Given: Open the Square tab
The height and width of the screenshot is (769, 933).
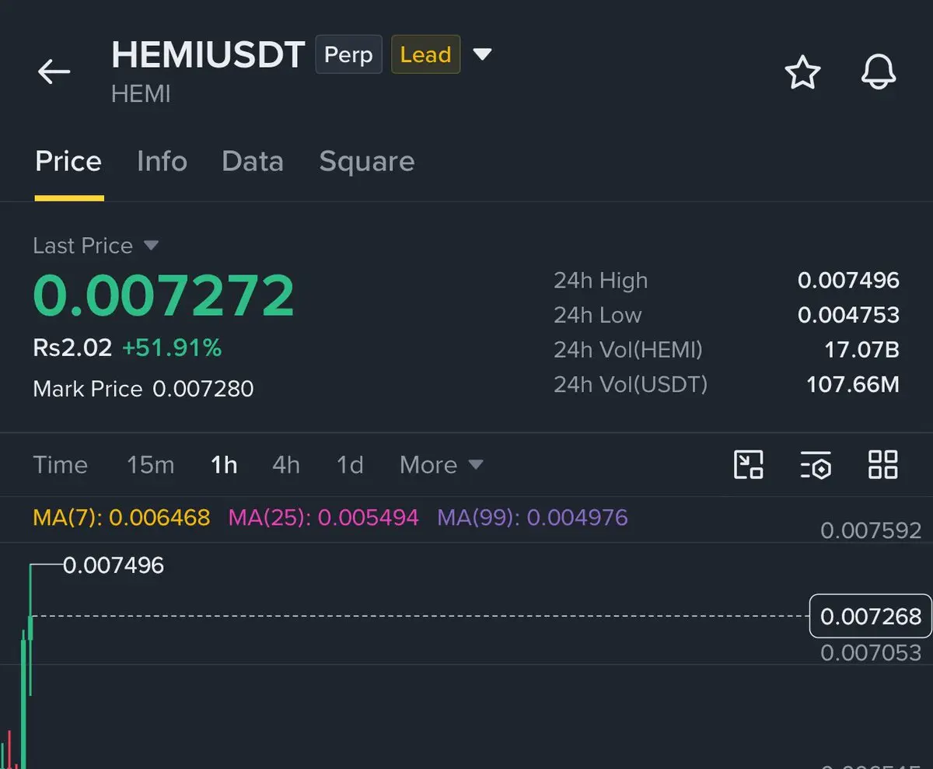Looking at the screenshot, I should 367,162.
